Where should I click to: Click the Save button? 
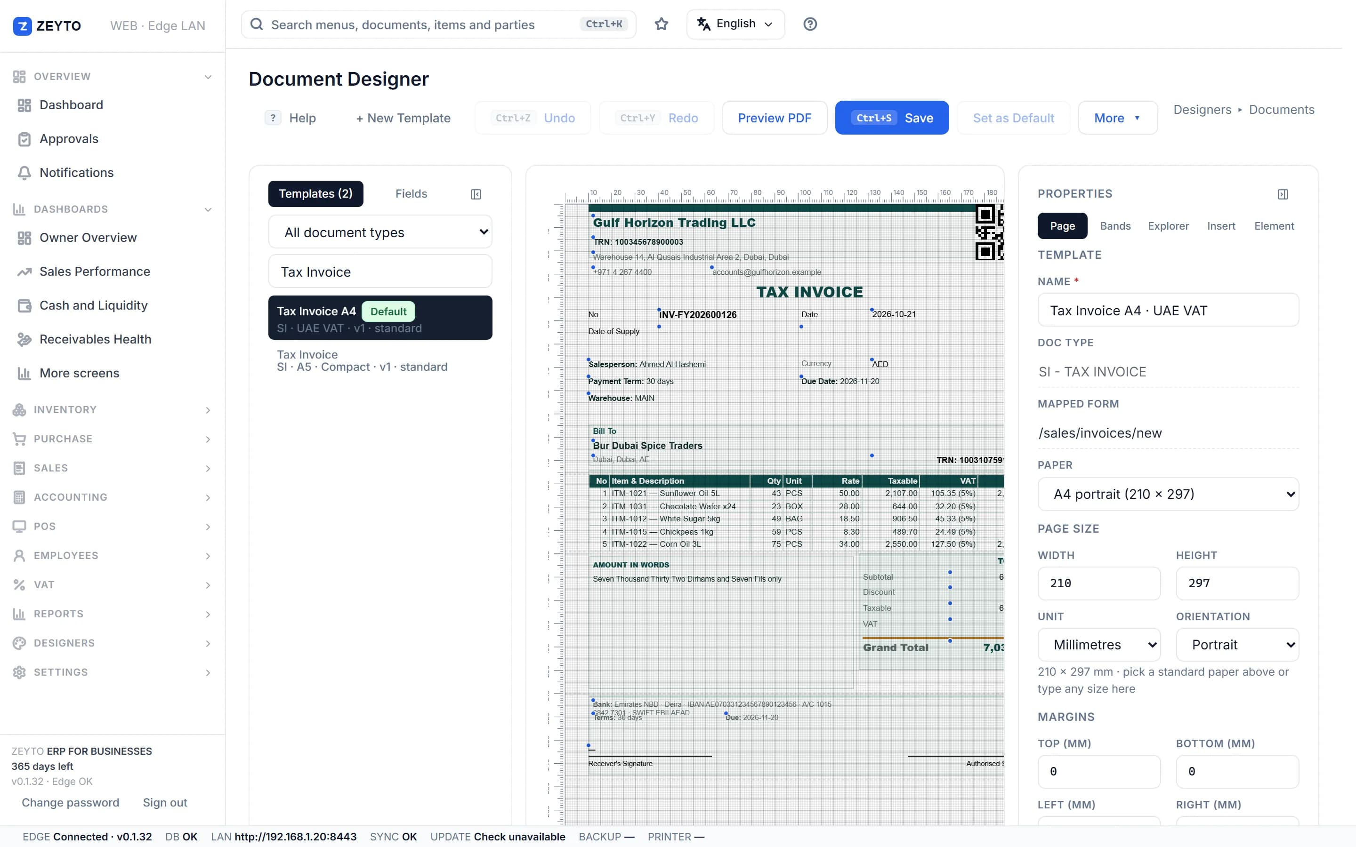click(891, 118)
